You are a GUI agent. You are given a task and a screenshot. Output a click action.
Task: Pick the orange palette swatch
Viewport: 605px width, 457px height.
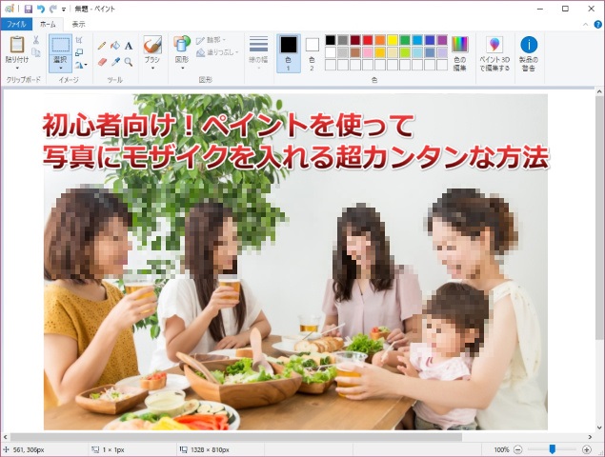pos(380,40)
